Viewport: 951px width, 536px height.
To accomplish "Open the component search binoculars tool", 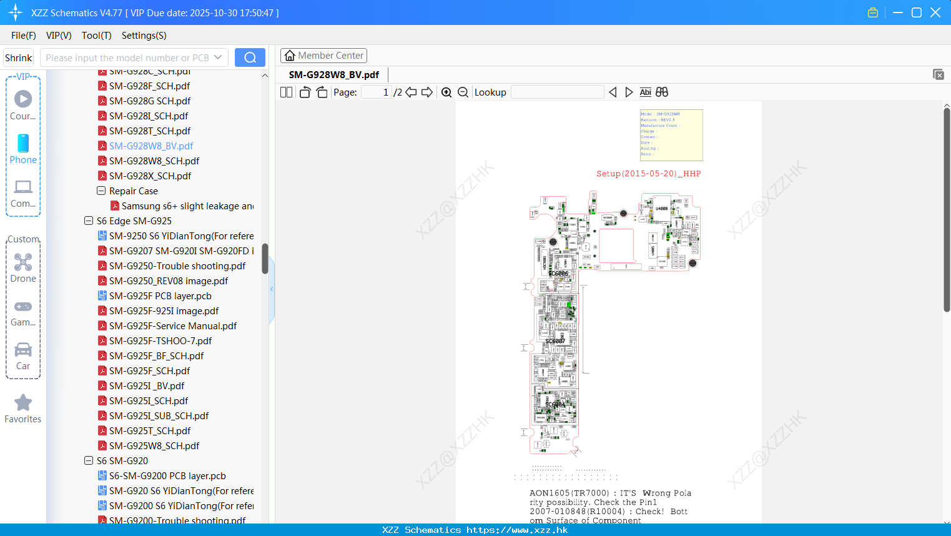I will 661,92.
